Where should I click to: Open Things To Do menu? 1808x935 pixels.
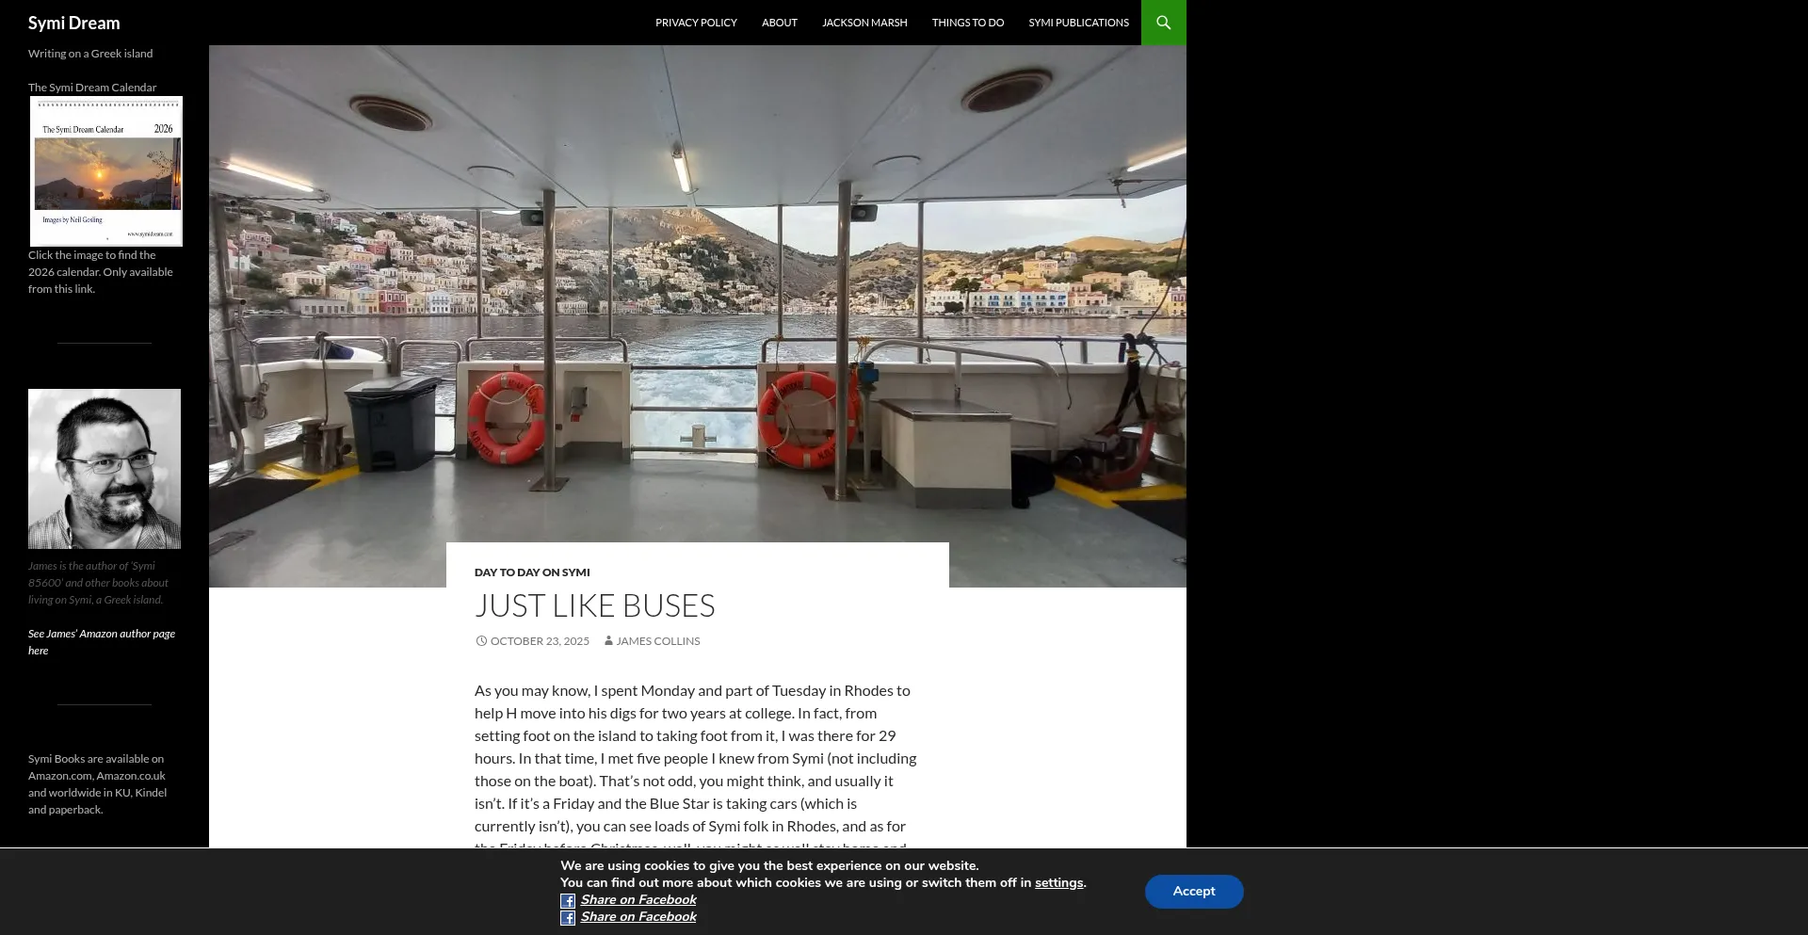coord(967,23)
